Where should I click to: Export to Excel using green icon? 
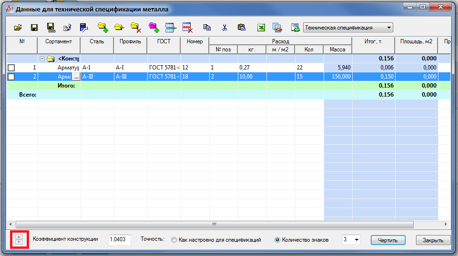click(x=261, y=28)
